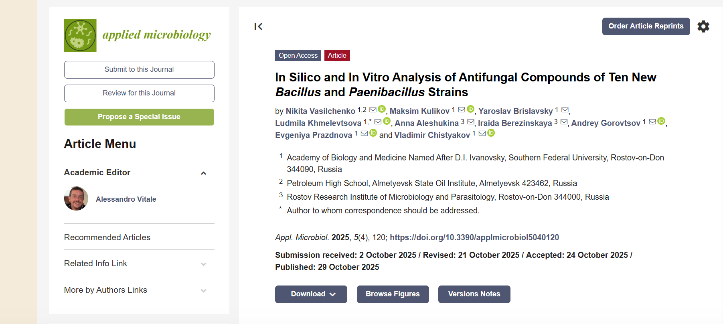Click Submit to this Journal button
Image resolution: width=723 pixels, height=324 pixels.
pos(139,70)
